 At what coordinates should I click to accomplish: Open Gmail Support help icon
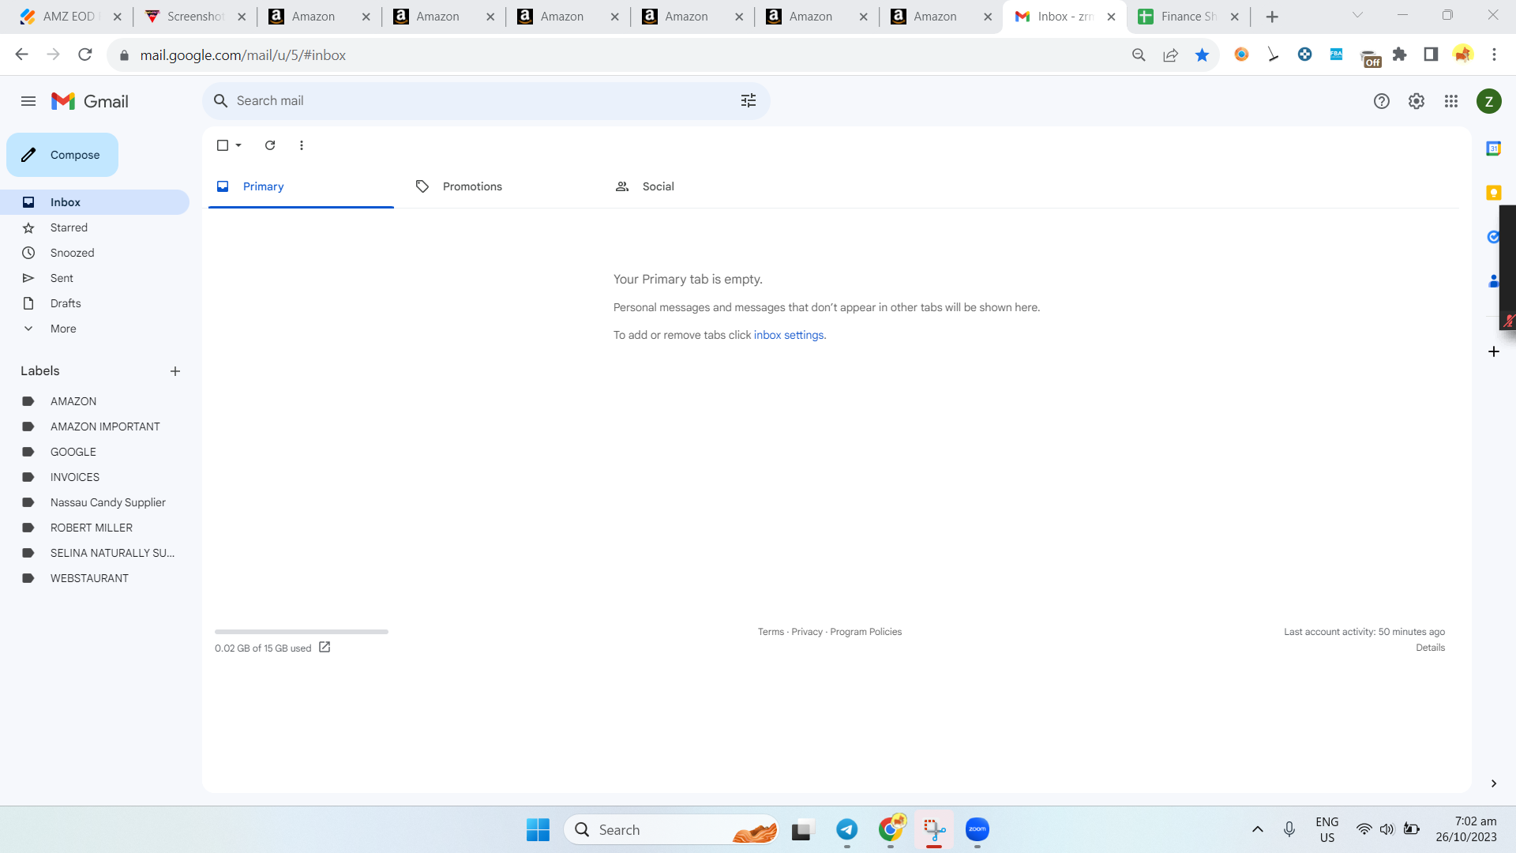tap(1382, 101)
